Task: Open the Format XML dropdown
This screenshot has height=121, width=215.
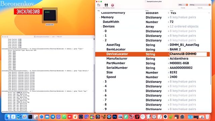Action: [183, 5]
